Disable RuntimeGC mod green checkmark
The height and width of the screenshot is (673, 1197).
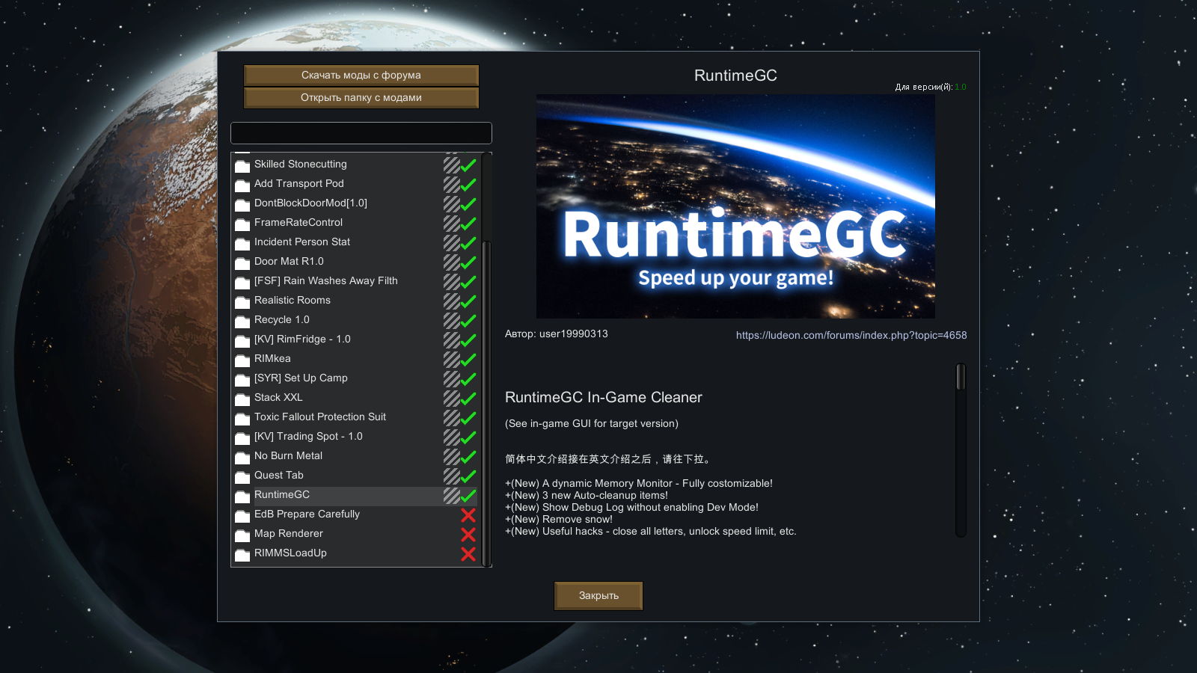click(468, 495)
